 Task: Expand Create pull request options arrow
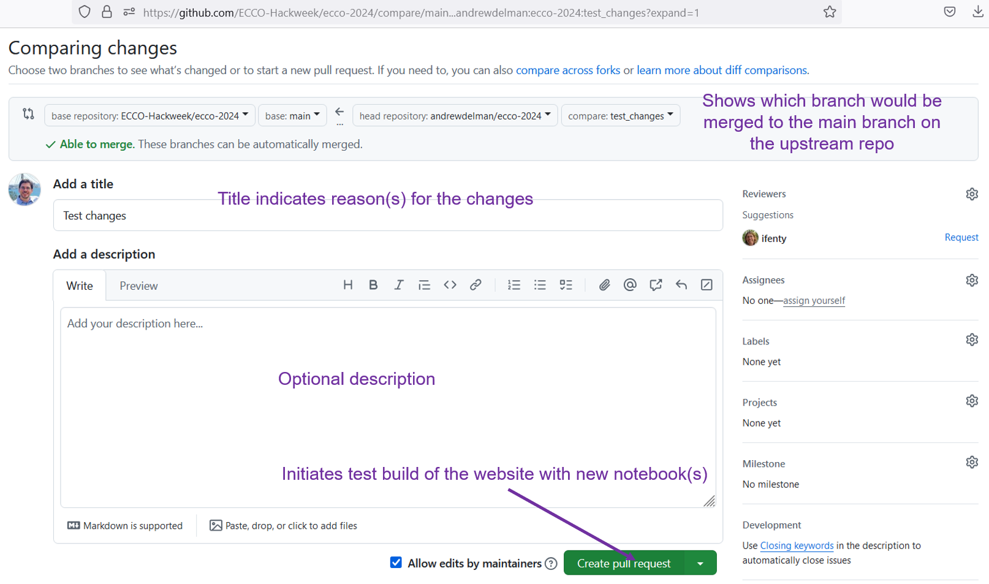click(x=700, y=563)
